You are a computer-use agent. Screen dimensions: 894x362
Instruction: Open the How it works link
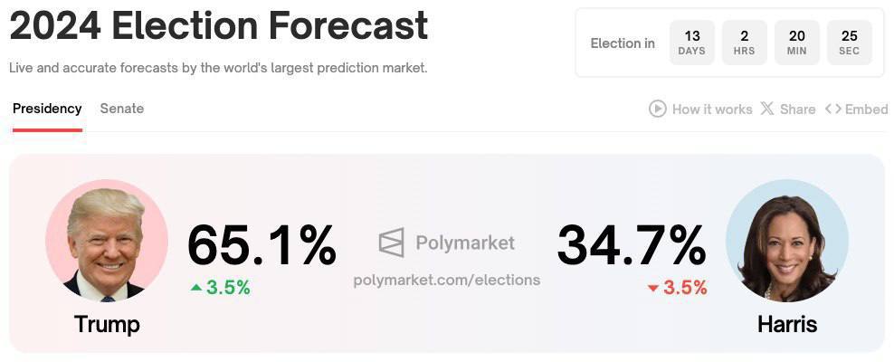pos(712,109)
